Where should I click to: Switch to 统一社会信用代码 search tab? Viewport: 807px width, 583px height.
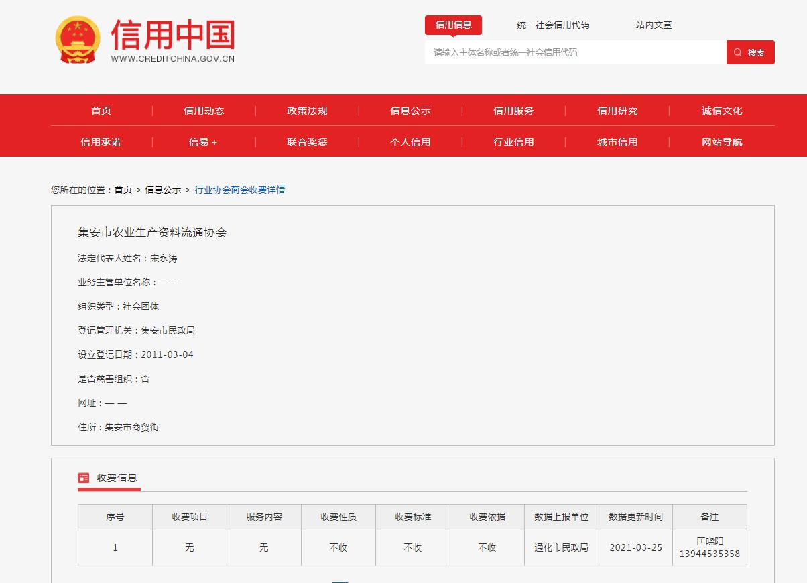tap(553, 25)
